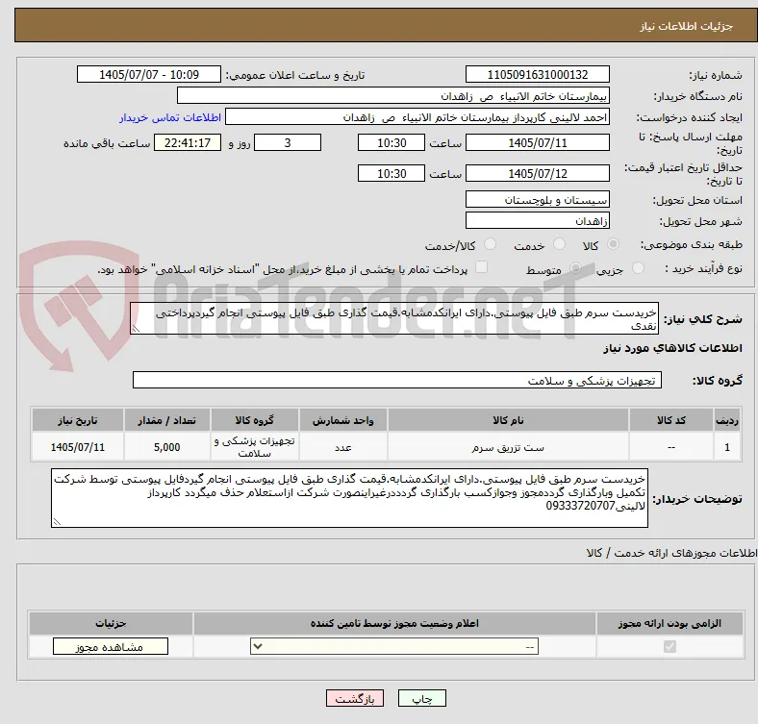Viewport: 758px width, 724px height.
Task: Click کد کالا column header
Action: [x=671, y=420]
